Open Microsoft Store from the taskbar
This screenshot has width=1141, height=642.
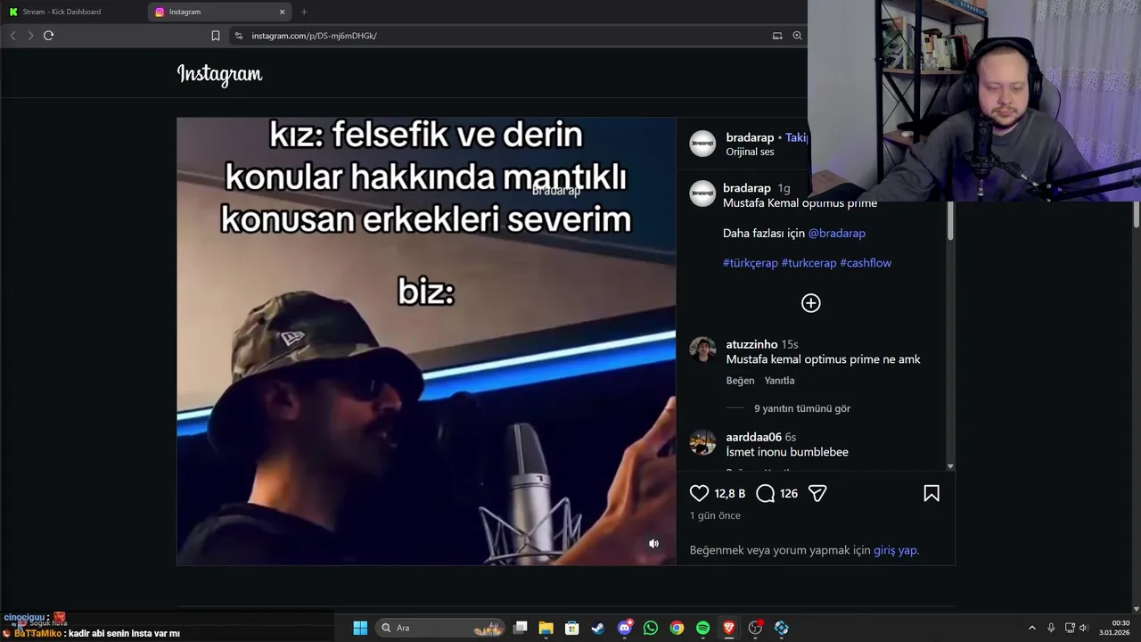(572, 628)
